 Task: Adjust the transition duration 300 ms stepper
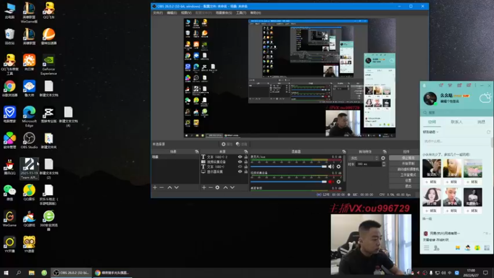[x=383, y=164]
